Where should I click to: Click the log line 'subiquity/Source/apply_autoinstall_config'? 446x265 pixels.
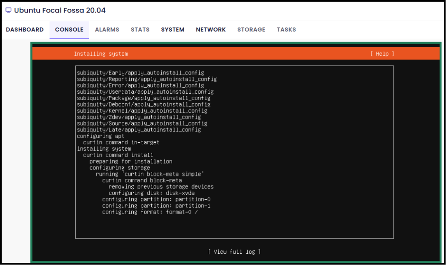coord(142,123)
